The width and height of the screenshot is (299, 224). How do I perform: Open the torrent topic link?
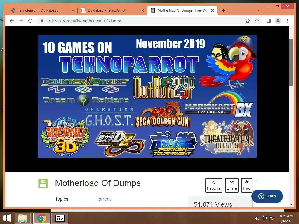104,199
